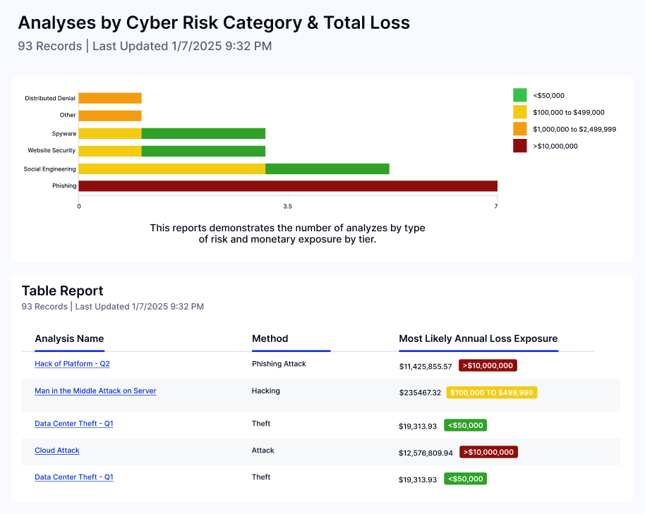Click the yellow $100,000 TO $499,999 badge
Viewport: 645px width, 514px height.
492,393
